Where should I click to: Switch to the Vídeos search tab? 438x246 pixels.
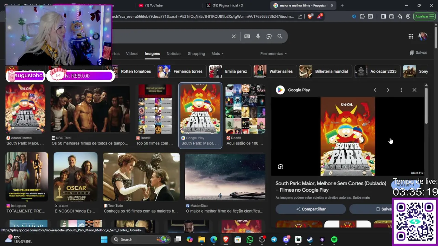point(132,54)
